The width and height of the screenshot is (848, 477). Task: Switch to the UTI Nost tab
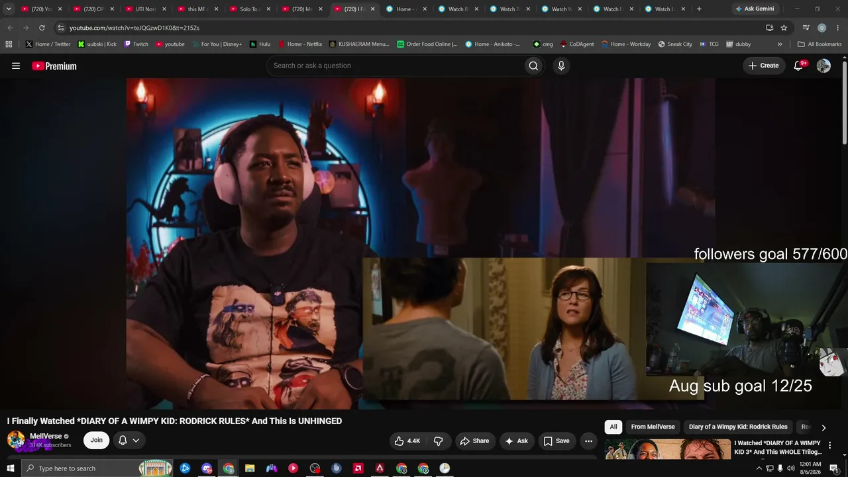pyautogui.click(x=142, y=9)
